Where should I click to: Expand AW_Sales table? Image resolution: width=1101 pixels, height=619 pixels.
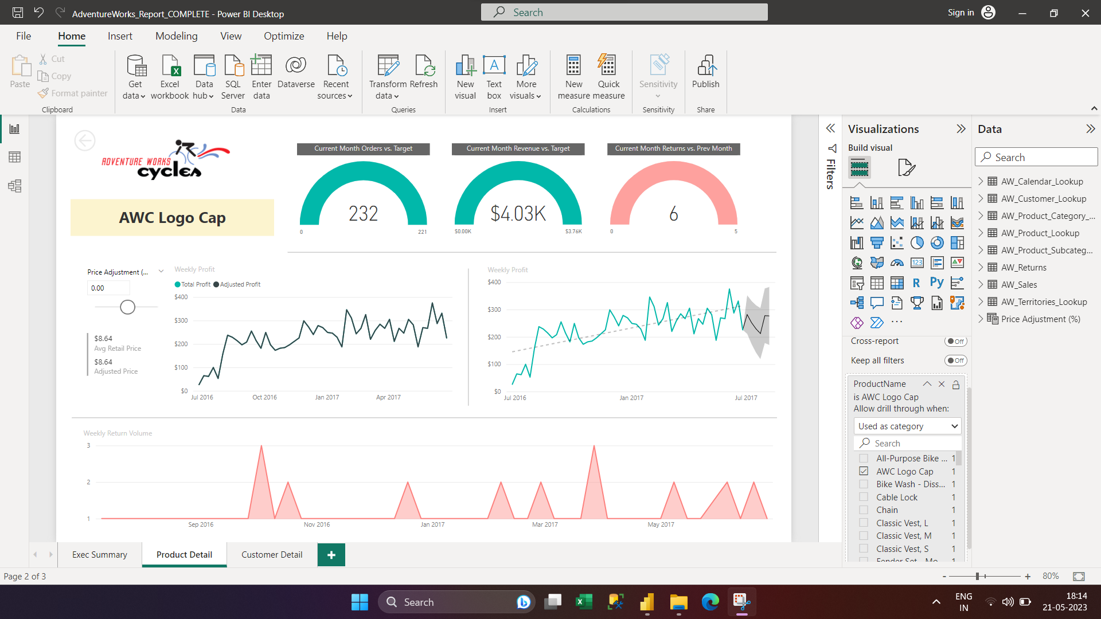coord(981,284)
